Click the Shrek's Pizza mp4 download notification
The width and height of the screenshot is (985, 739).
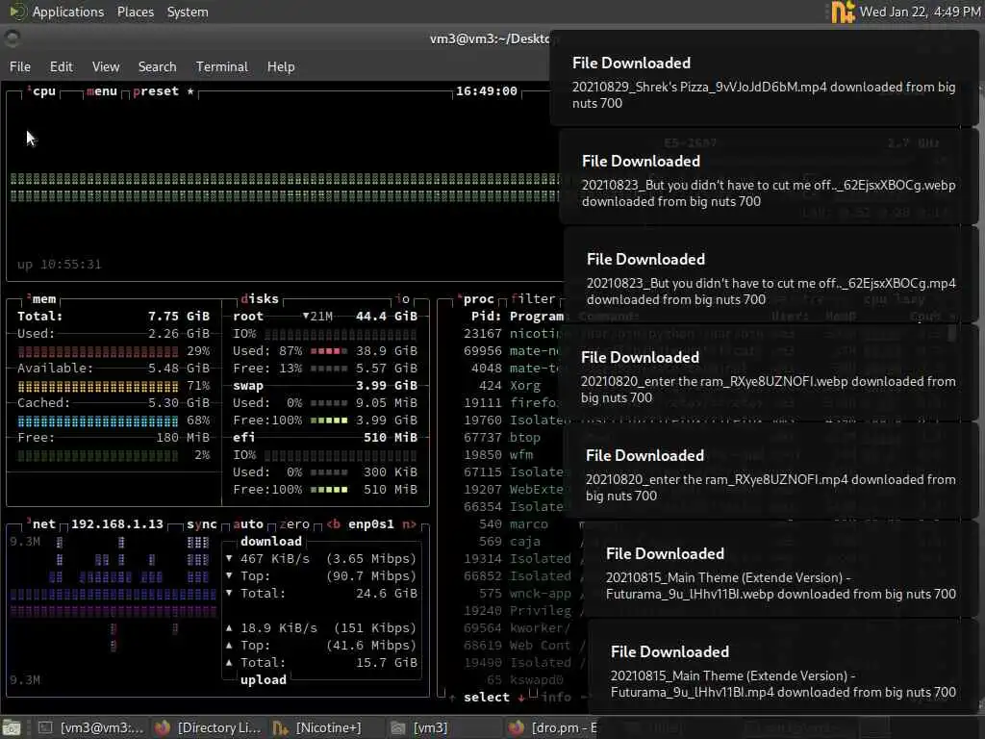tap(764, 79)
